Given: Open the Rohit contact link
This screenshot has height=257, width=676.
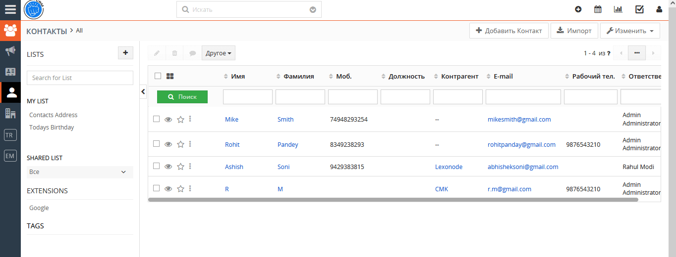Looking at the screenshot, I should [x=232, y=145].
